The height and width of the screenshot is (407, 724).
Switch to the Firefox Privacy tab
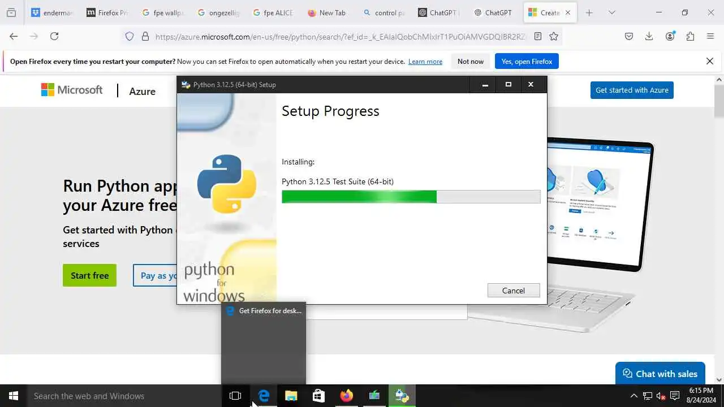coord(107,12)
